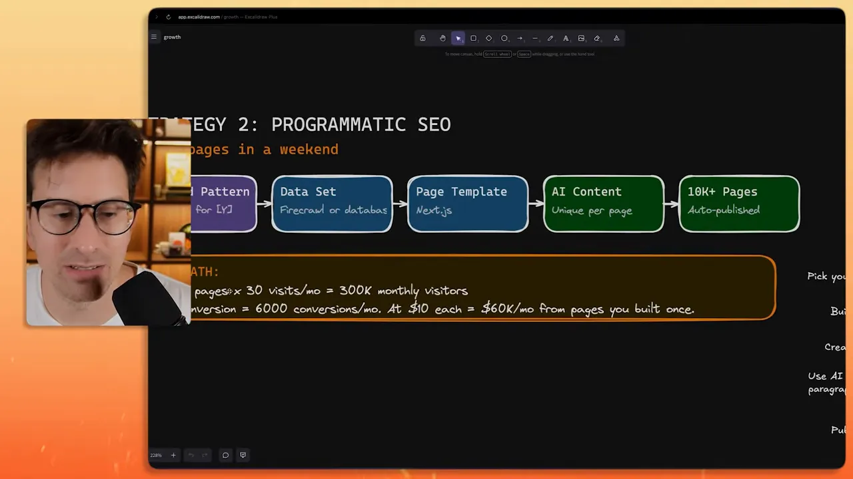The height and width of the screenshot is (479, 853).
Task: Click the 'growth' scene name
Action: (x=172, y=37)
